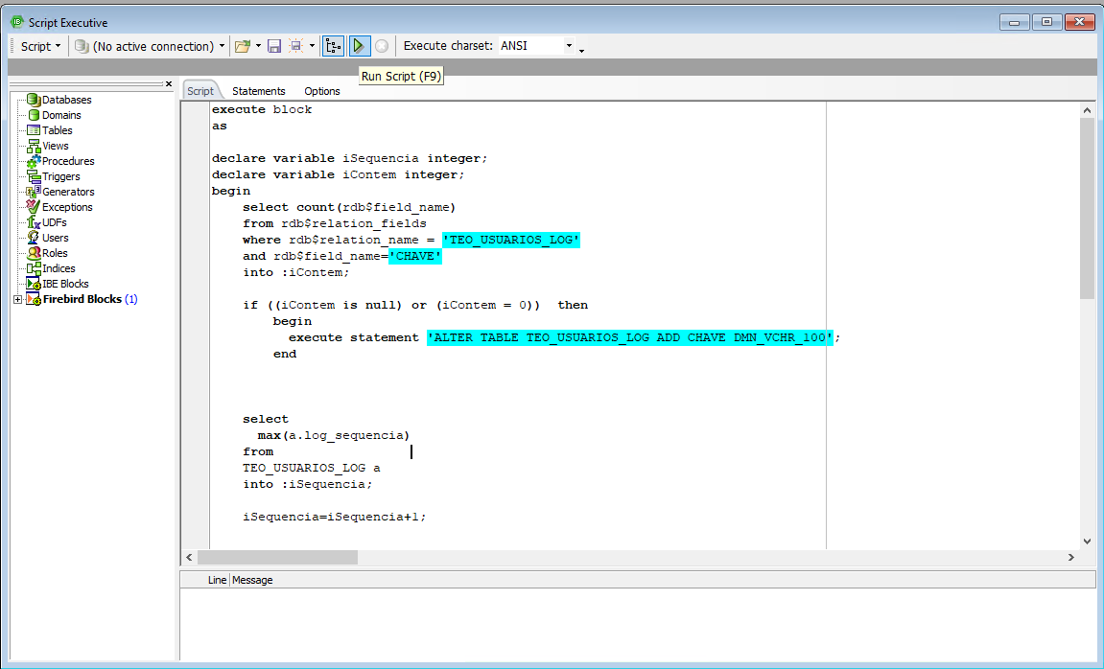Select the Roles node icon
1104x669 pixels.
[34, 253]
